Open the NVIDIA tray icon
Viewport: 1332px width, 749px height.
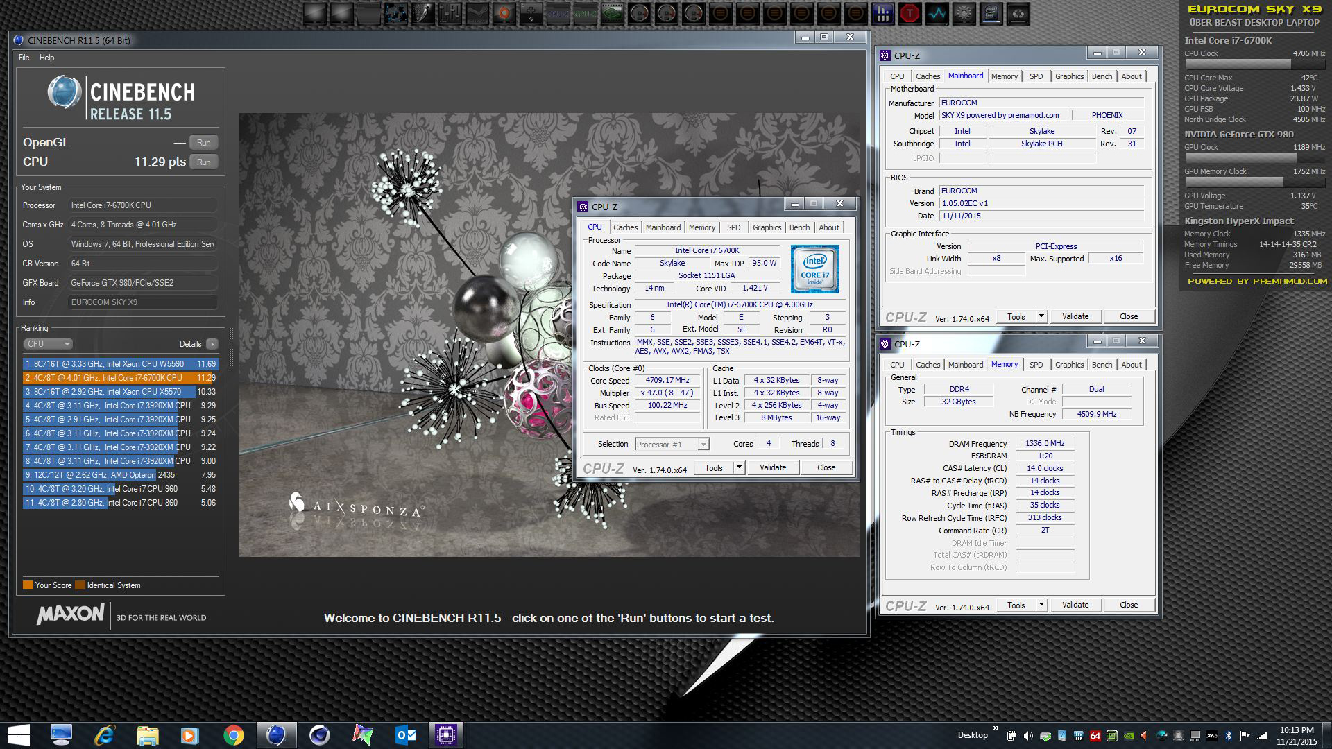click(1129, 736)
